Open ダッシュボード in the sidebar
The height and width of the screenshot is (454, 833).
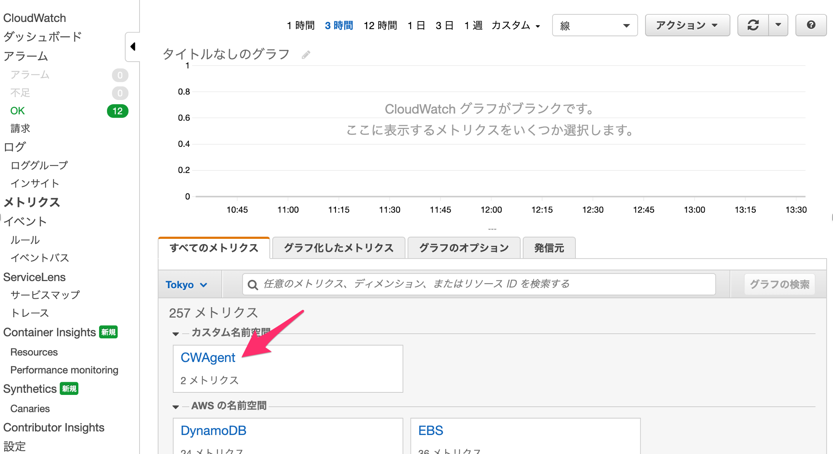pyautogui.click(x=42, y=37)
